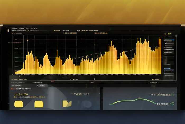Click the second yellow rounded button
The width and height of the screenshot is (185, 124).
point(39,104)
